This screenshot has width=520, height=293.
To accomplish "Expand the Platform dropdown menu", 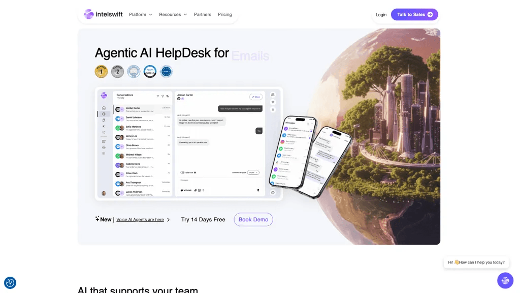I will click(141, 15).
